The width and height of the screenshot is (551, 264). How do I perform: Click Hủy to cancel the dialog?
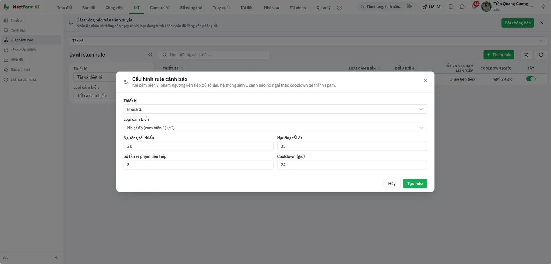pos(392,184)
